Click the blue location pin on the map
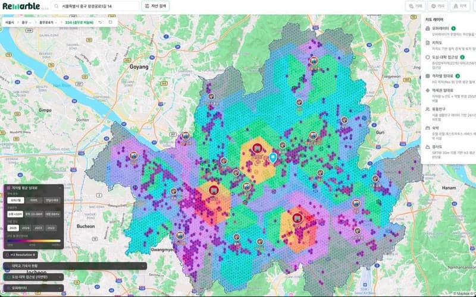 point(273,158)
